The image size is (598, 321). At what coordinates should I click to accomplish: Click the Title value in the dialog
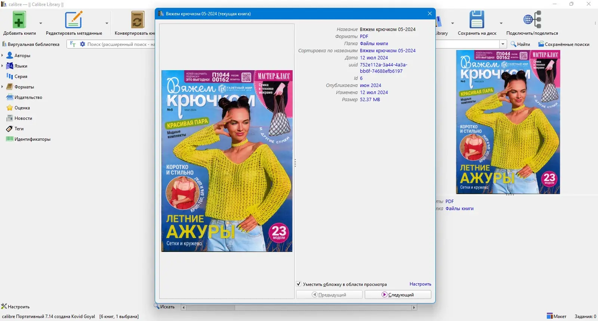pyautogui.click(x=388, y=29)
